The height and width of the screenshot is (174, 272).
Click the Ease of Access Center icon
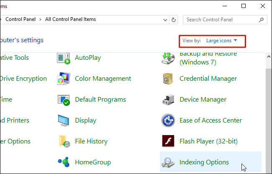[168, 120]
